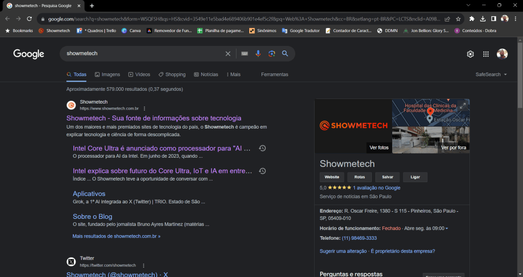Open the Removedor de Fun... bookmark

click(x=169, y=31)
